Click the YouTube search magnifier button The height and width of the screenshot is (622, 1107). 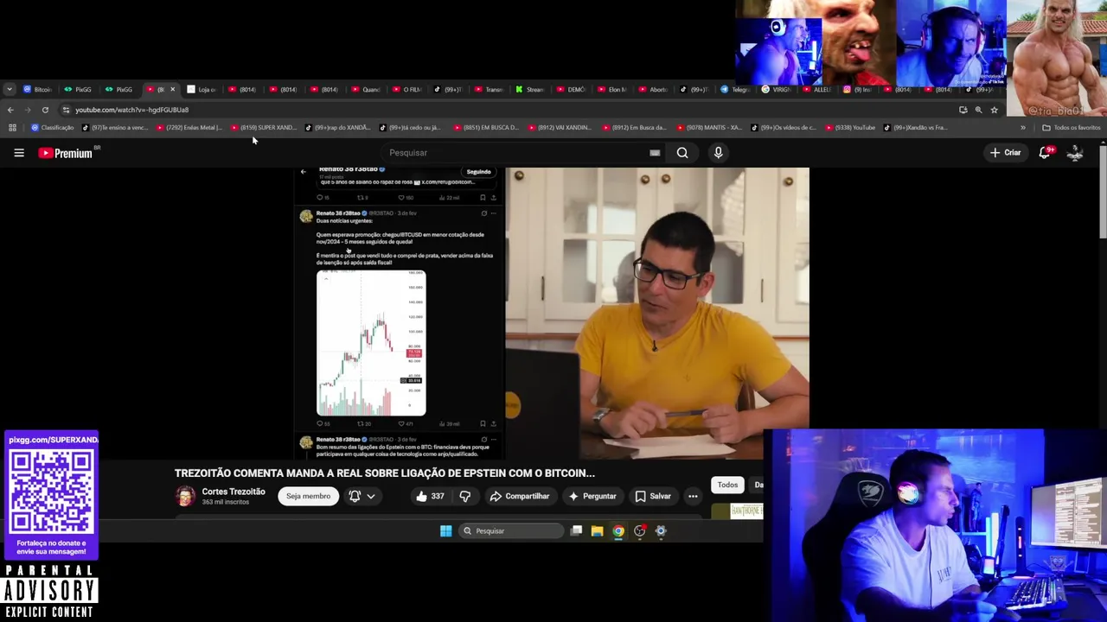click(682, 153)
